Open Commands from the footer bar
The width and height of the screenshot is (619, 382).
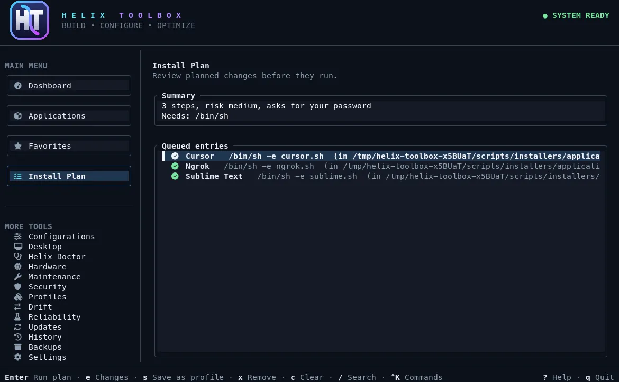click(x=416, y=377)
